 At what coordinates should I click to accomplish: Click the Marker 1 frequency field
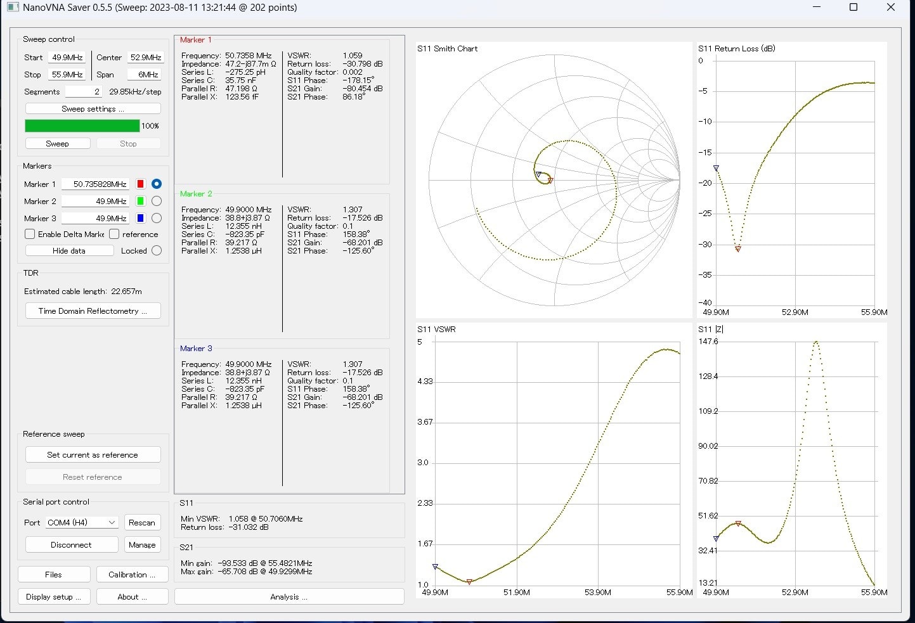pyautogui.click(x=96, y=184)
